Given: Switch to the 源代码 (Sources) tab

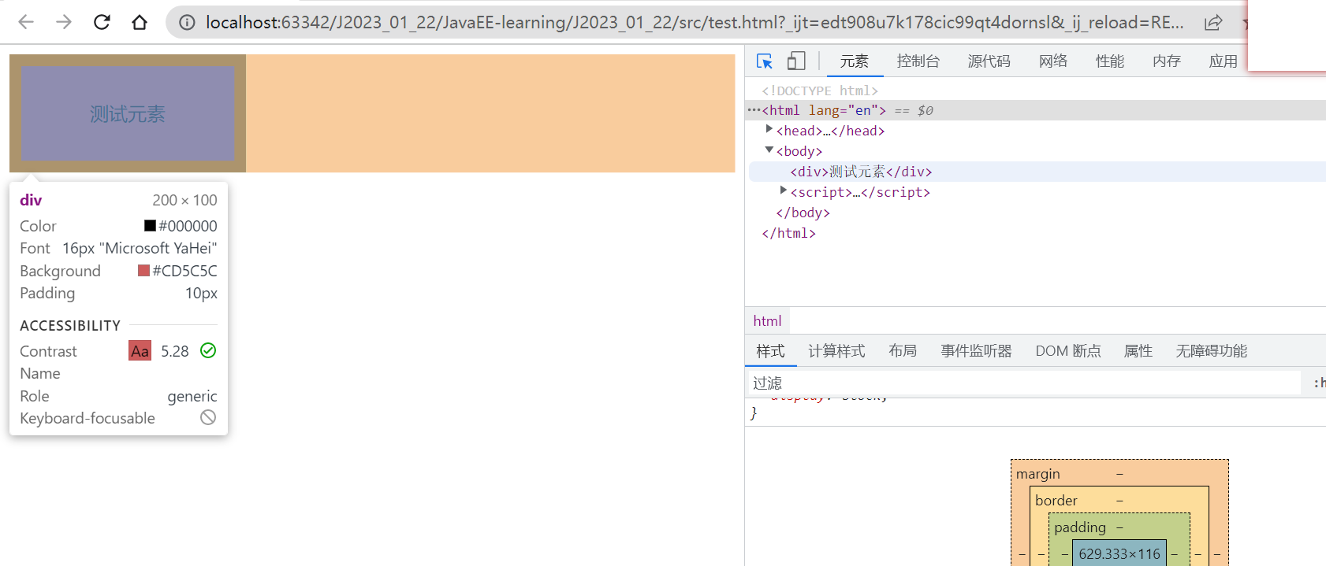Looking at the screenshot, I should point(989,61).
